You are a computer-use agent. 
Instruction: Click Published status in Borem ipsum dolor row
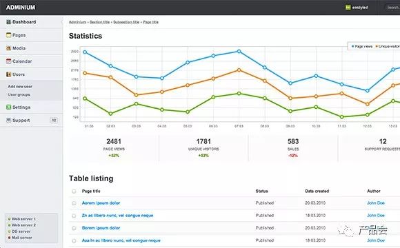click(265, 228)
